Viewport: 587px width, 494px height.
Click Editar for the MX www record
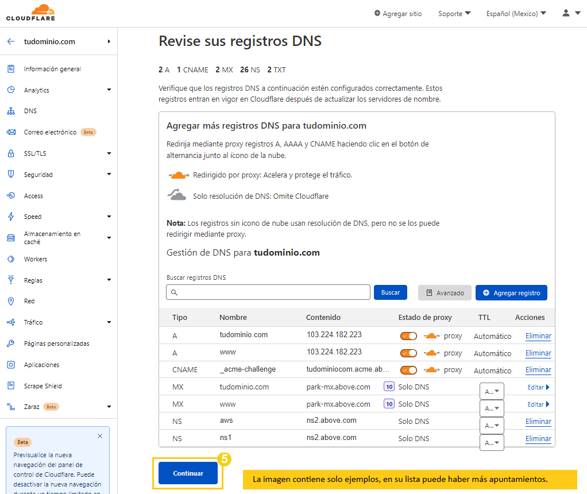(538, 404)
